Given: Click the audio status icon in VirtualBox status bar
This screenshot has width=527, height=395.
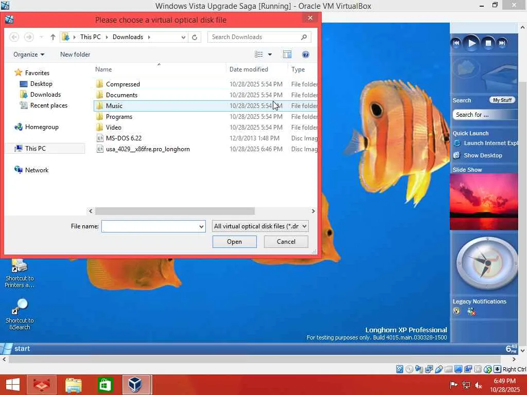Looking at the screenshot, I should coord(419,369).
